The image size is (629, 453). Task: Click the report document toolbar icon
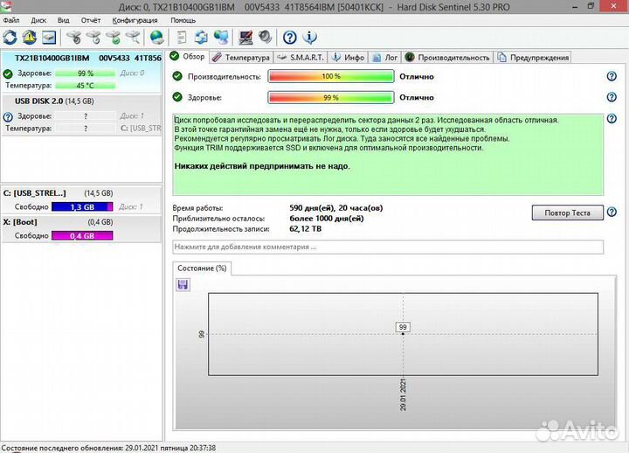point(181,38)
